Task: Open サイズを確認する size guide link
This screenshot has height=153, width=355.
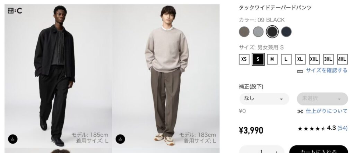Action: (x=327, y=70)
